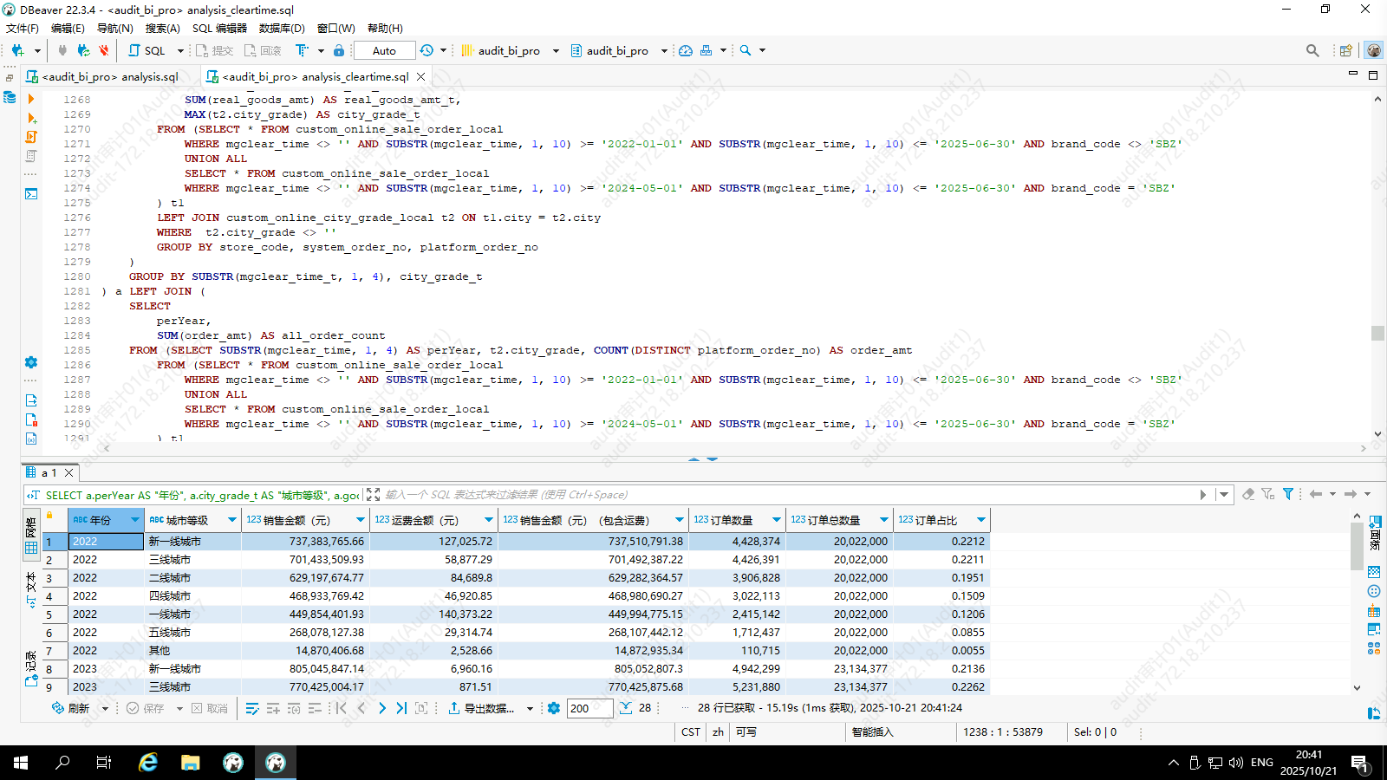Switch to analysis.sql editor tab
The image size is (1387, 780).
(109, 76)
